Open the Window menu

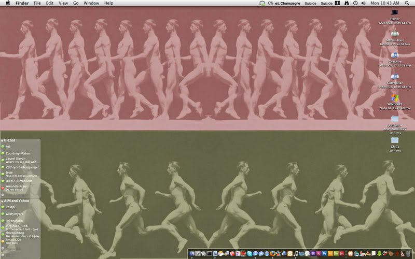point(91,3)
